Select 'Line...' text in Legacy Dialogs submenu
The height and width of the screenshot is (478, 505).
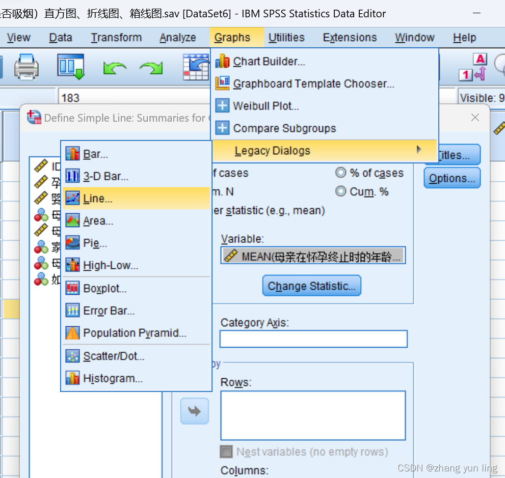(98, 199)
